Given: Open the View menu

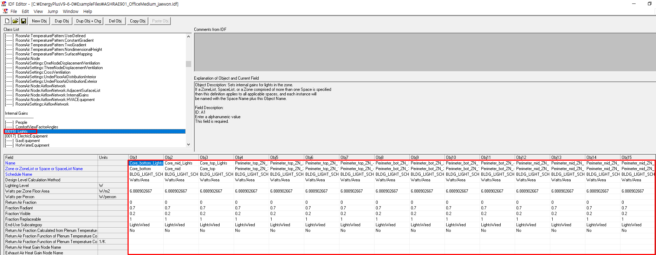Looking at the screenshot, I should tap(38, 11).
